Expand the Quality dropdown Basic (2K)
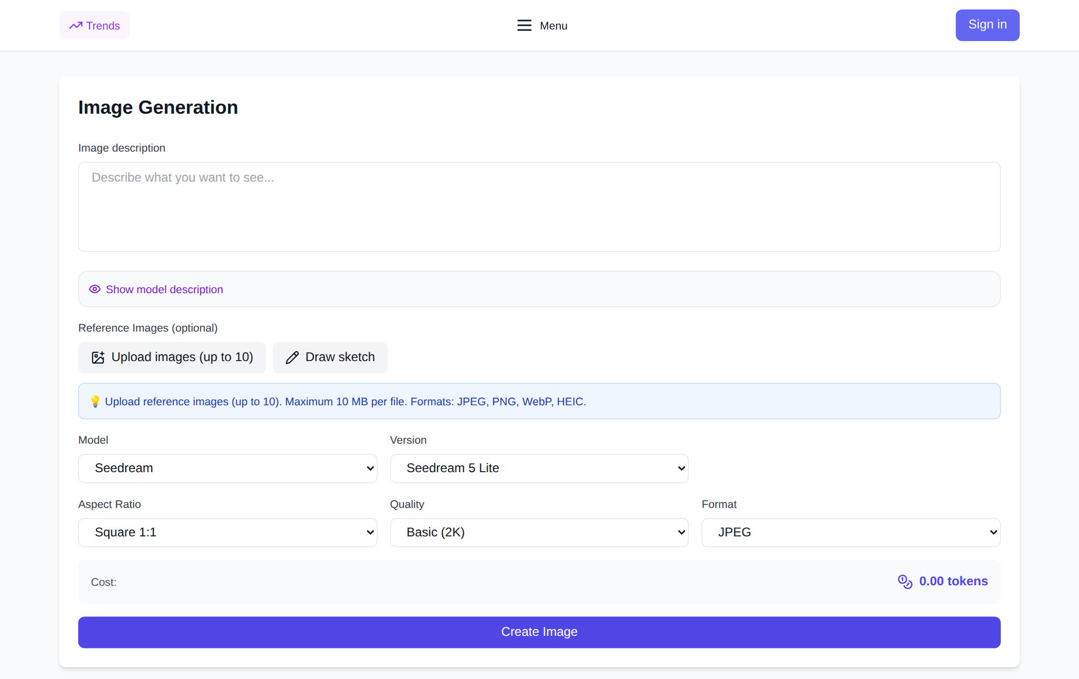The height and width of the screenshot is (679, 1079). [x=539, y=532]
